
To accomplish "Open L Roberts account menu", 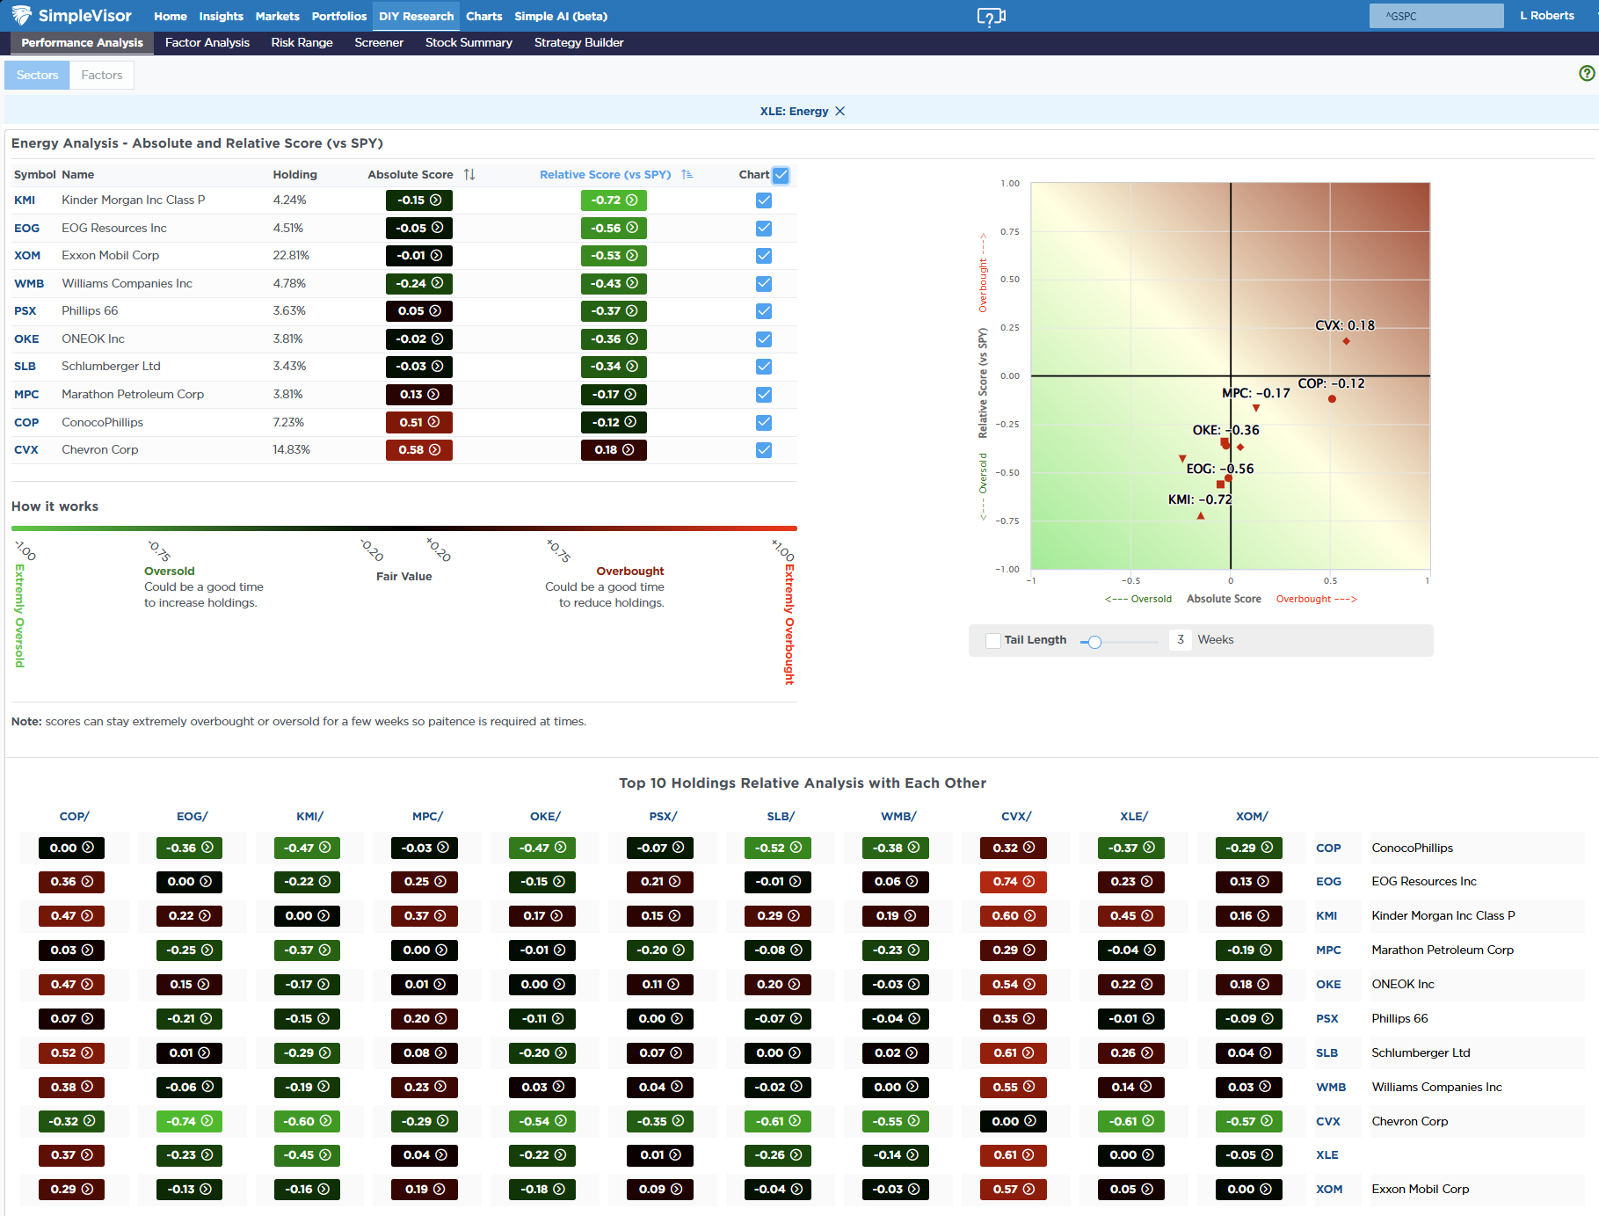I will [x=1546, y=16].
